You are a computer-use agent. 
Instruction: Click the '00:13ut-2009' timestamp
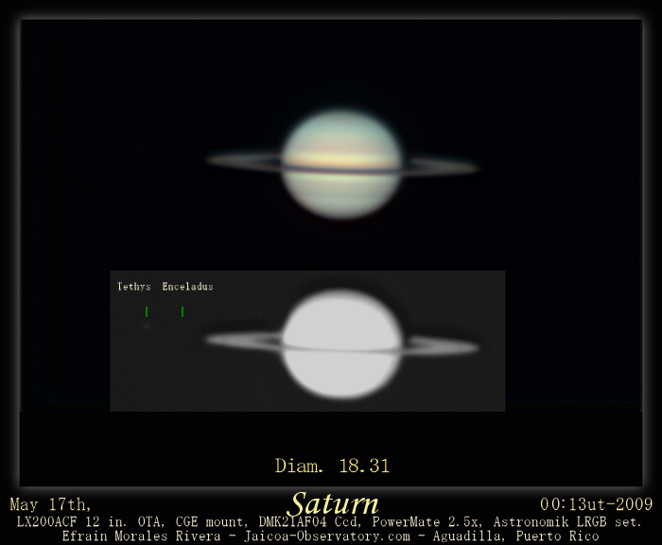[x=596, y=504]
